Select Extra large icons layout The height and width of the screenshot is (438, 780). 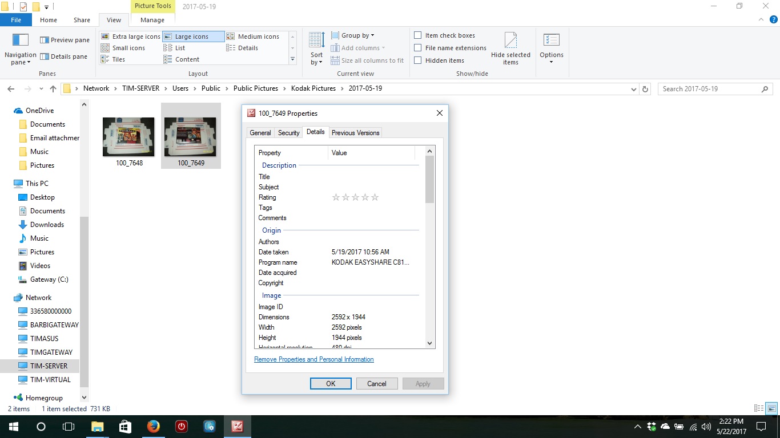tap(131, 36)
